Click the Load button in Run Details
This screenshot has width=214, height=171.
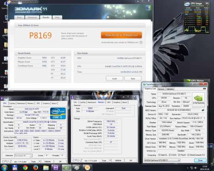coord(115,79)
